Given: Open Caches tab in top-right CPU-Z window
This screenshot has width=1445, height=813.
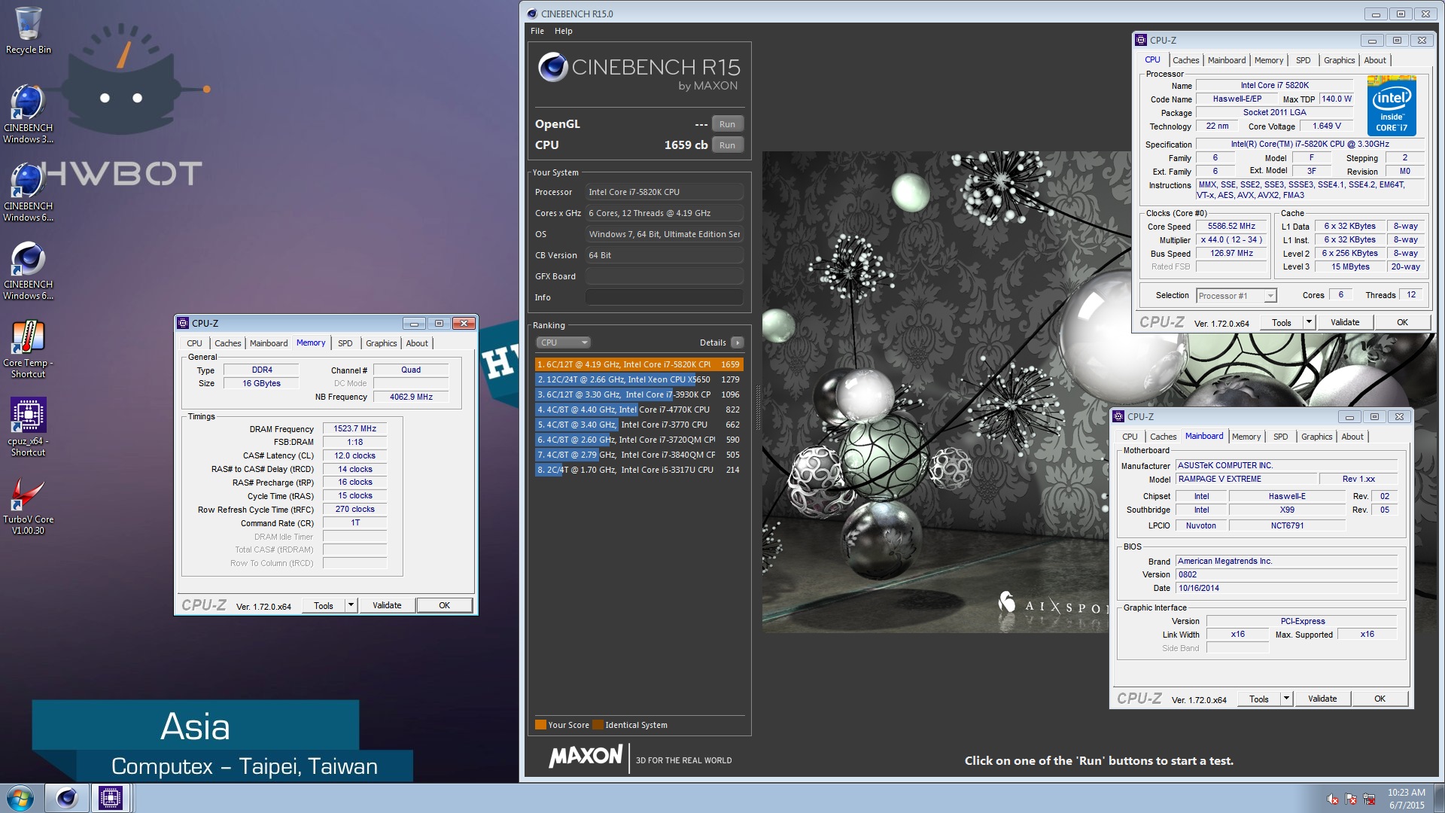Looking at the screenshot, I should click(1185, 60).
